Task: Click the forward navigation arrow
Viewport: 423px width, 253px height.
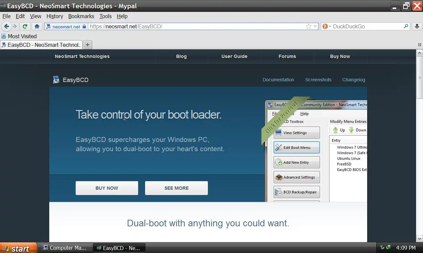Action: pyautogui.click(x=15, y=26)
